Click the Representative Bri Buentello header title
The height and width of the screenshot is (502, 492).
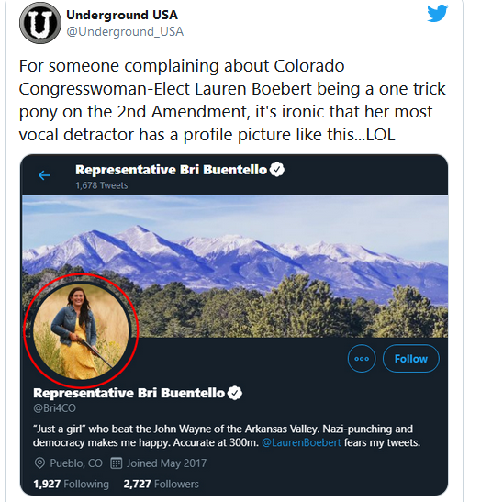coord(171,170)
